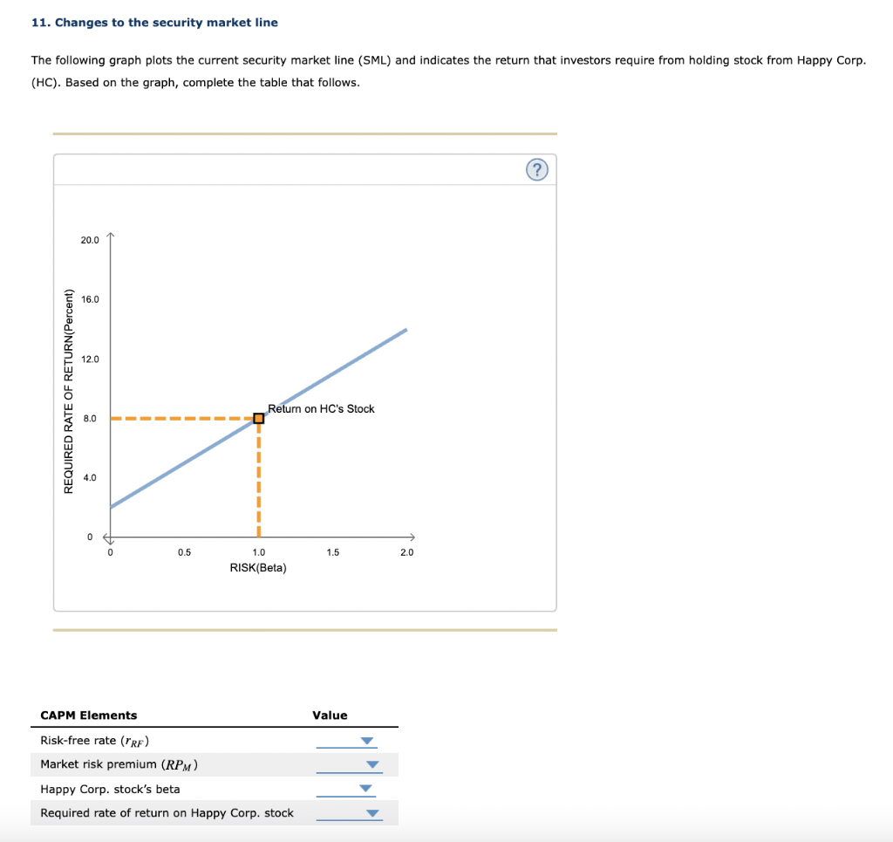Click the RISK(Beta) axis label
893x842 pixels.
[x=259, y=567]
